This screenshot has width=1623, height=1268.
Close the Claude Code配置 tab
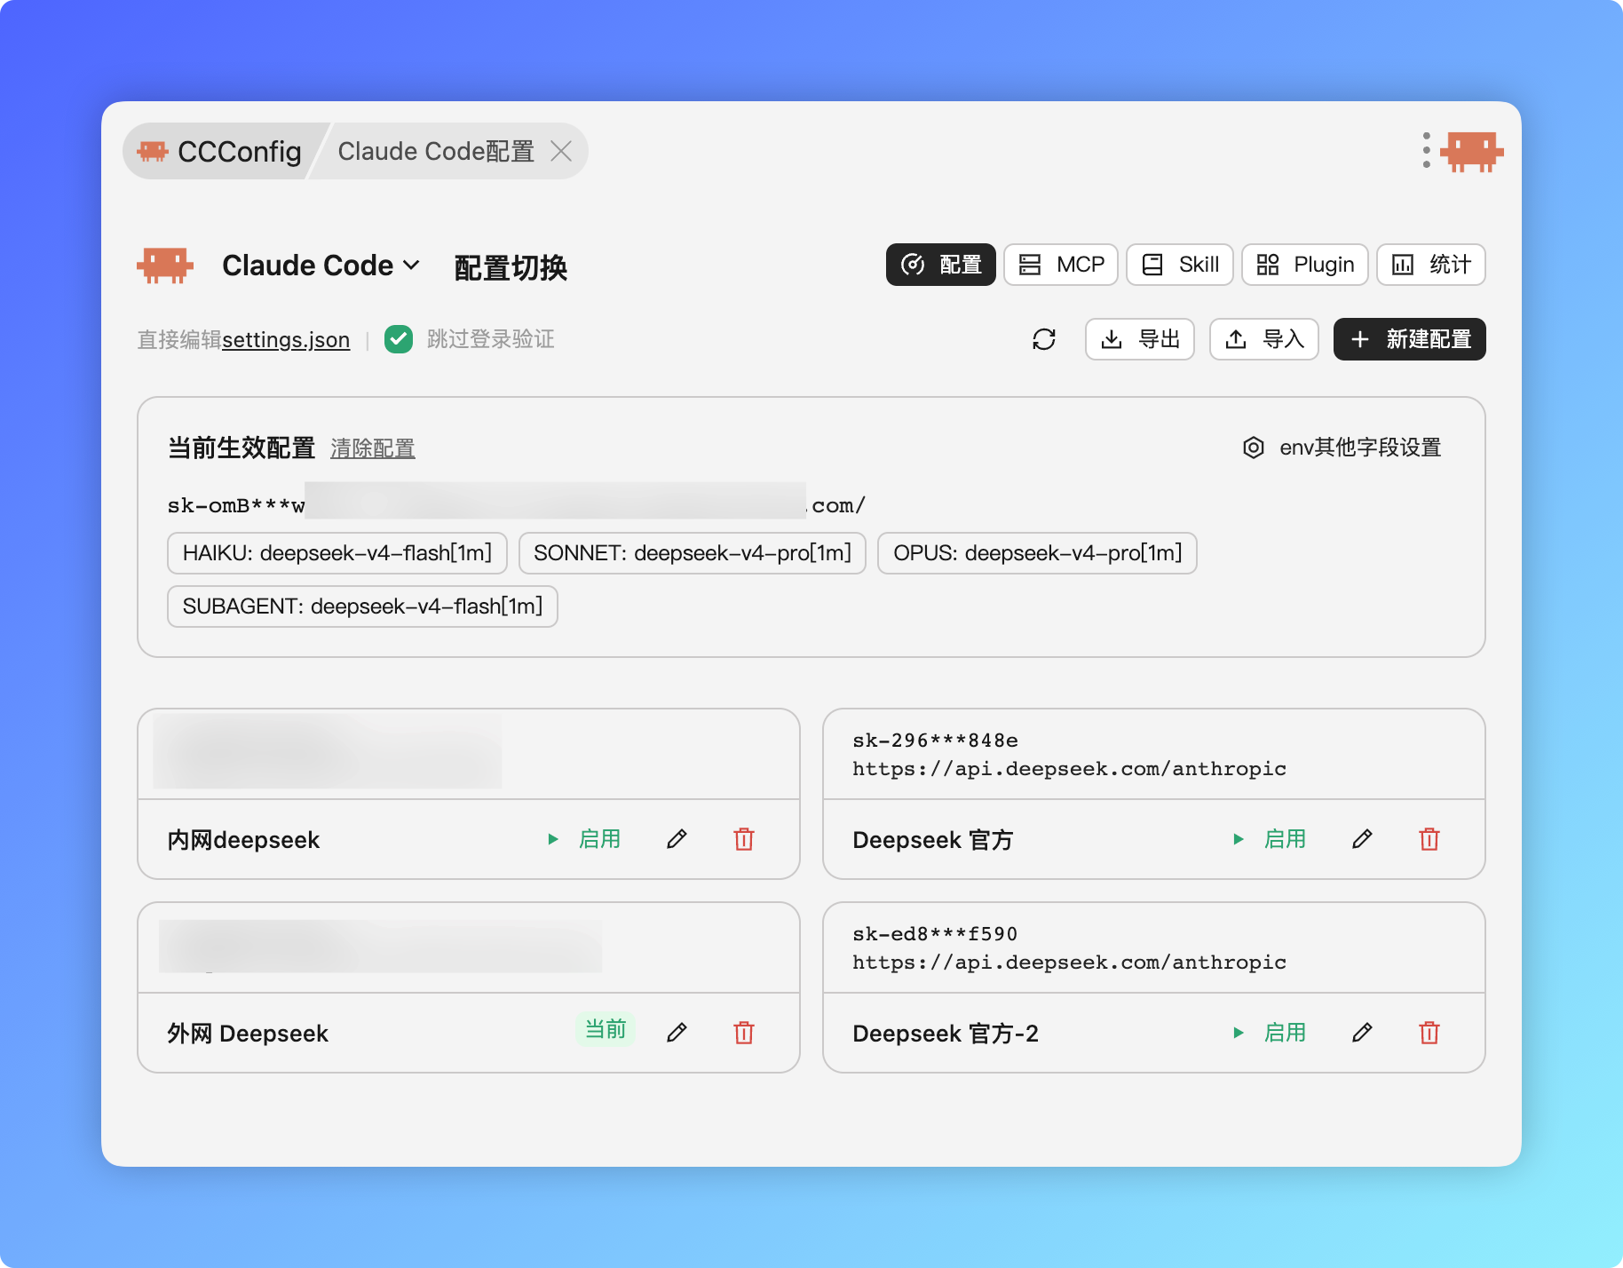coord(561,151)
